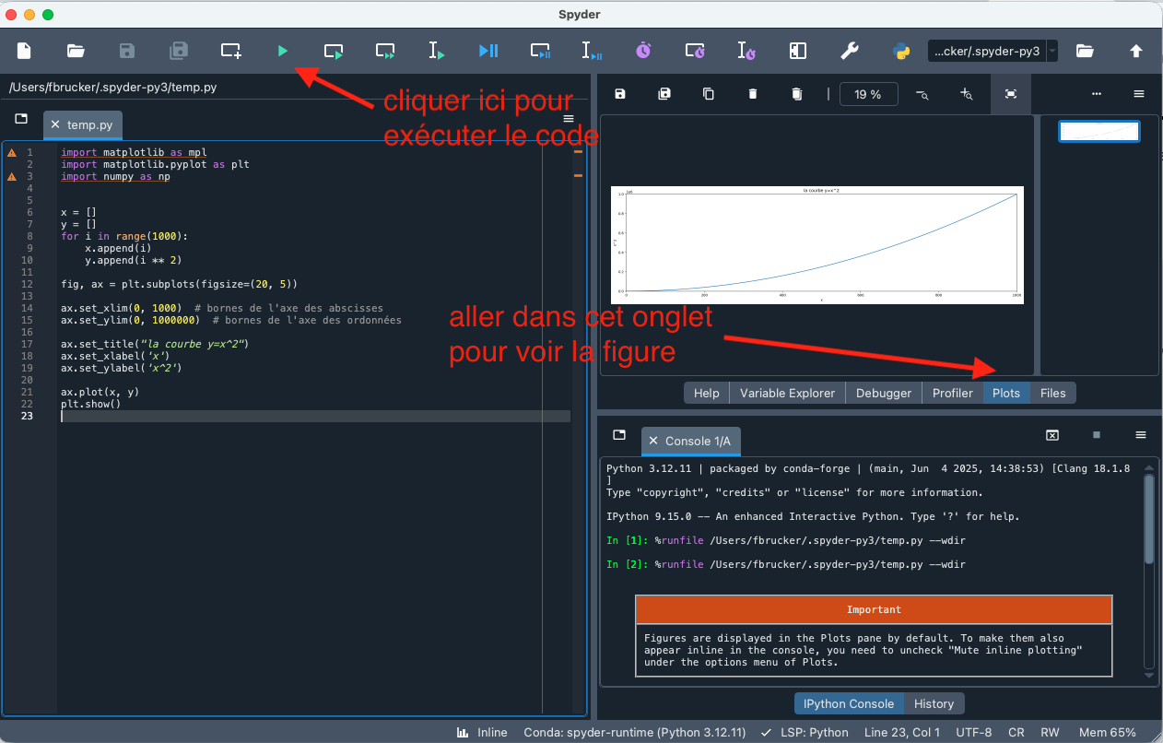Interrupt the kernel with the stop icon
1163x743 pixels.
pos(1097,435)
